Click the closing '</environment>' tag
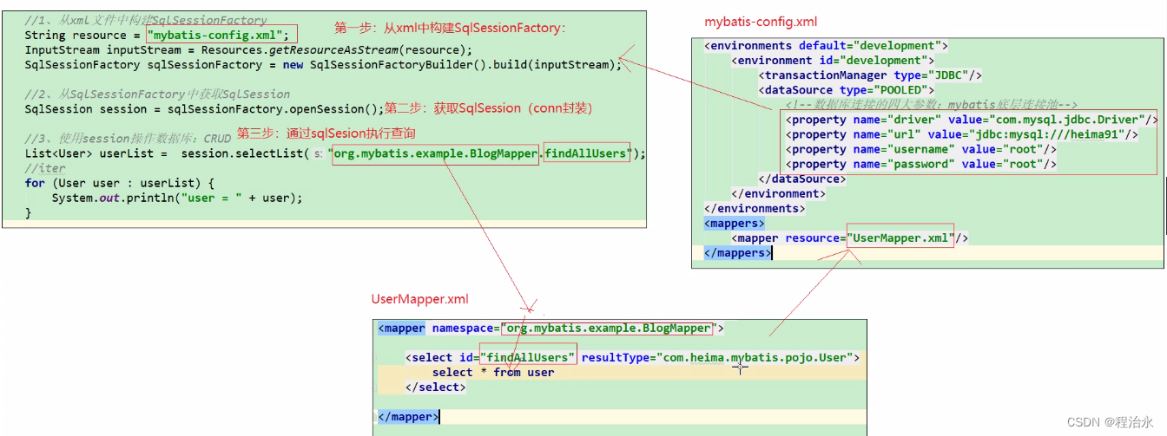Screen dimensions: 1167x436 (779, 193)
